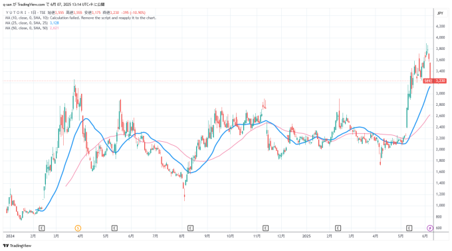Click the 600 price axis label
452x251 pixels.
(439, 228)
